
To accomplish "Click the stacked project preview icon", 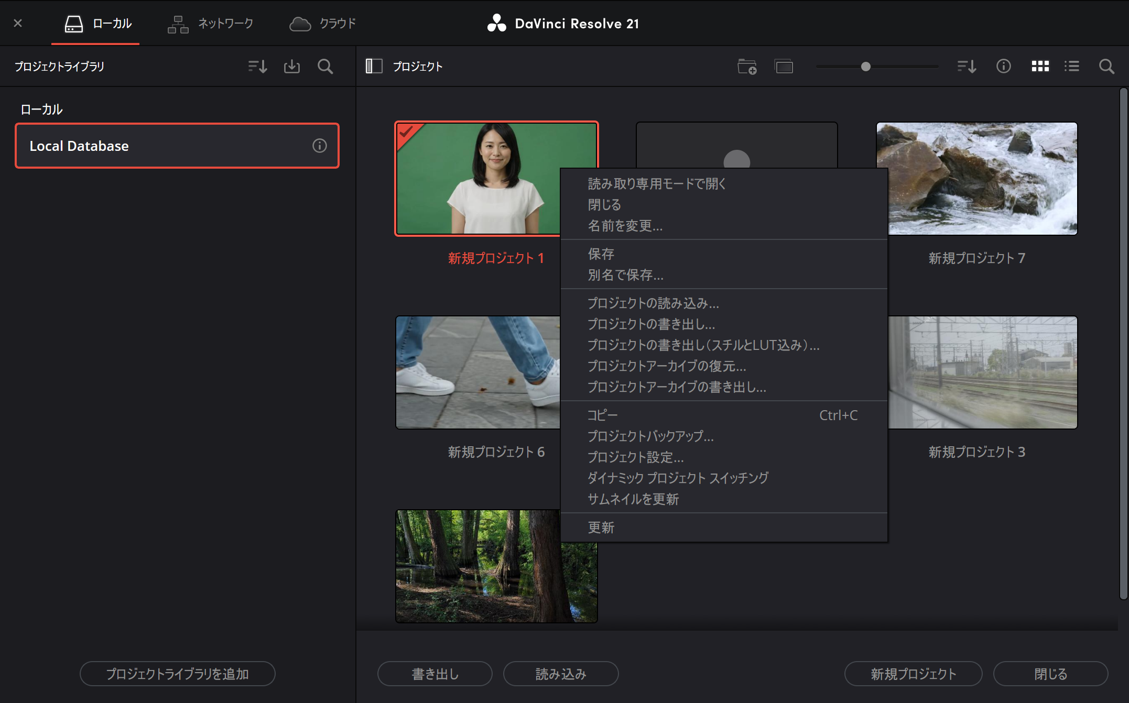I will [784, 67].
